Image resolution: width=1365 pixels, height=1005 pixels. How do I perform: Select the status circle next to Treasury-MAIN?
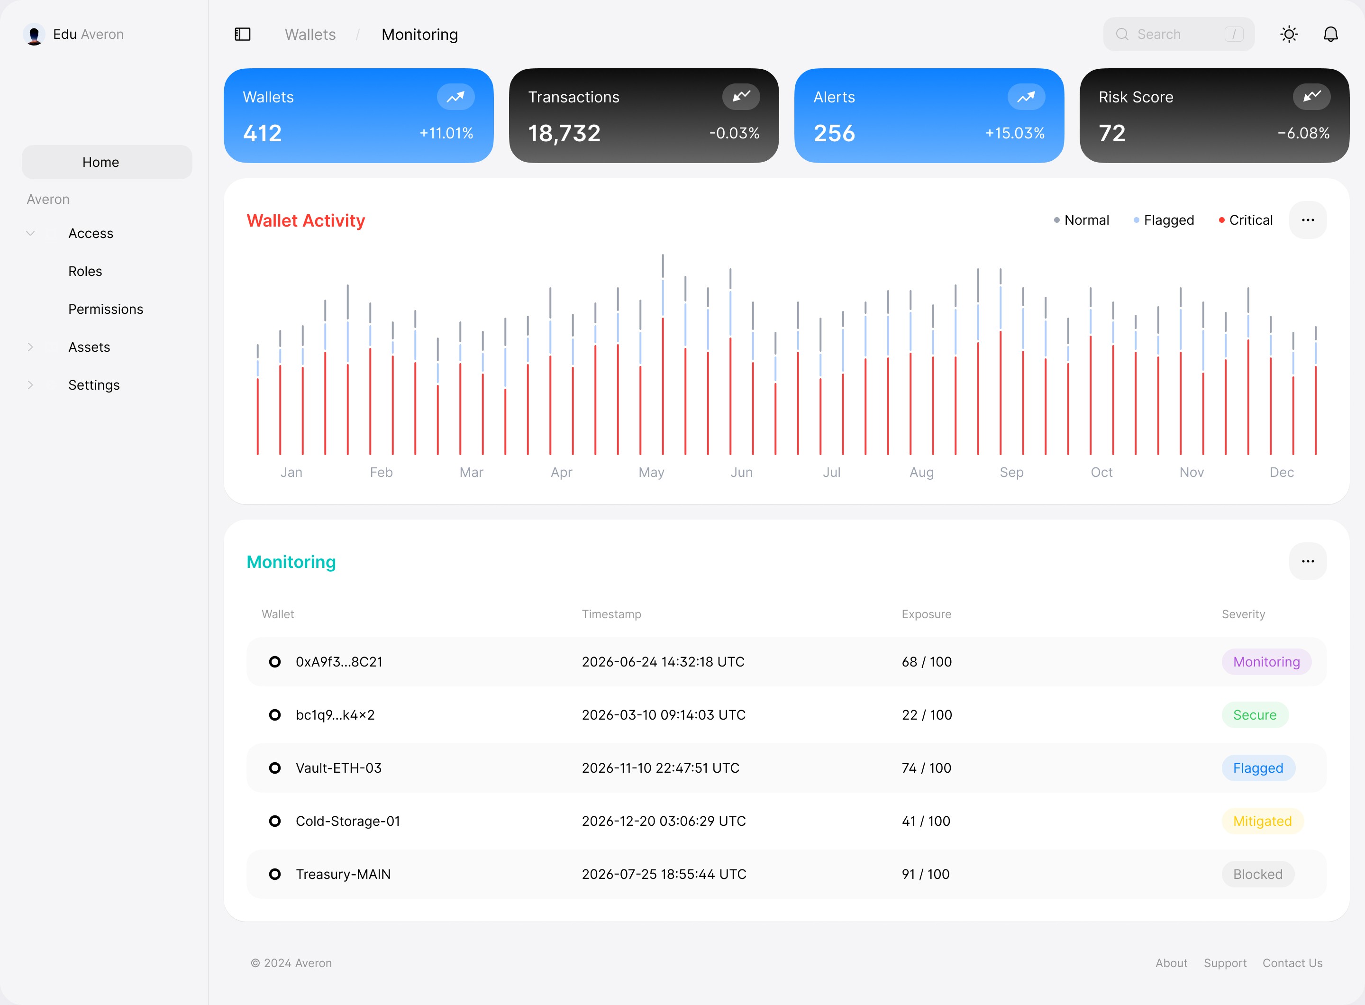[x=275, y=874]
